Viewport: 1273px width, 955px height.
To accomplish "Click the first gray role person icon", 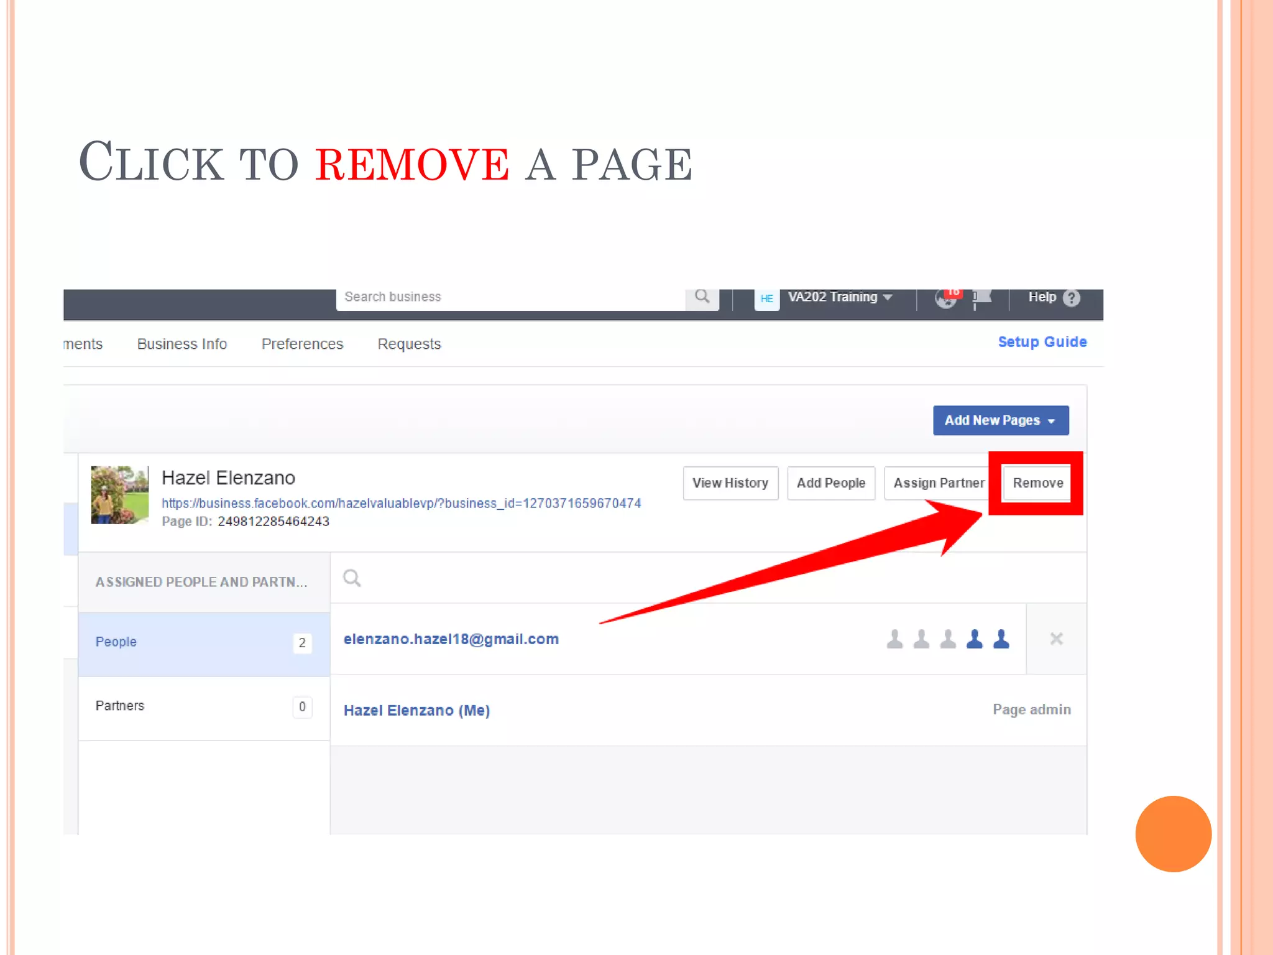I will pyautogui.click(x=894, y=639).
